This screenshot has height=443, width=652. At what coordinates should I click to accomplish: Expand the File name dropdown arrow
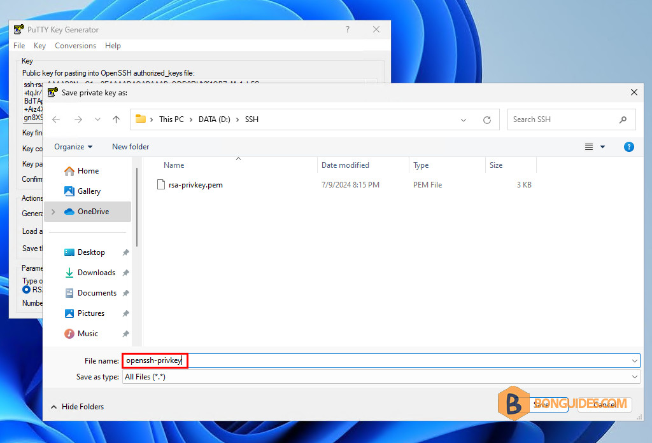(635, 361)
